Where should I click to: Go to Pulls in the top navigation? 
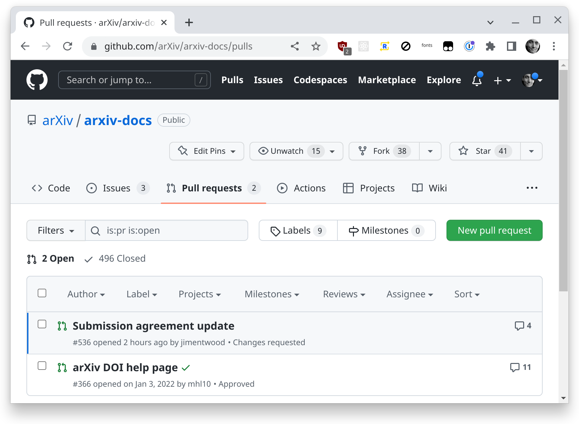tap(232, 80)
